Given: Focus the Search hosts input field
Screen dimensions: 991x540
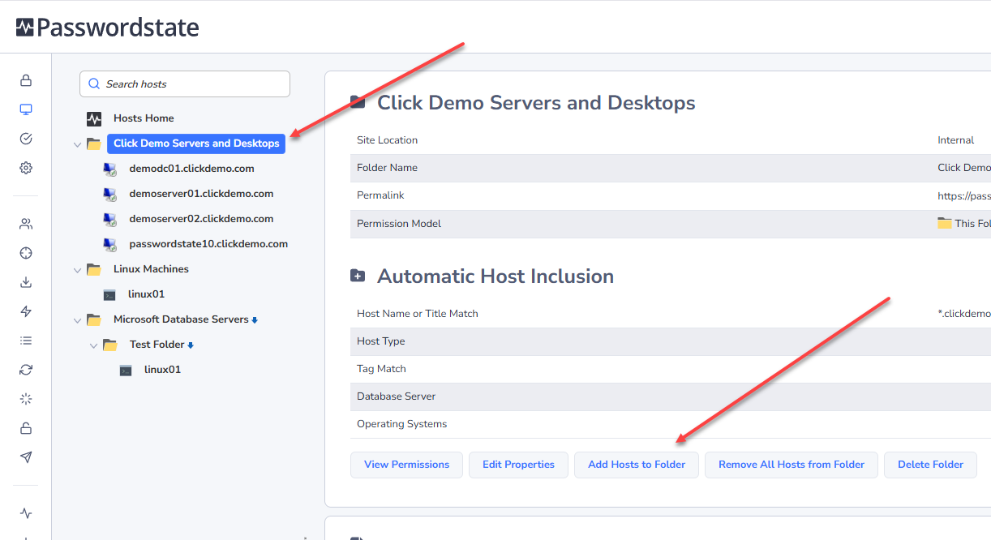Looking at the screenshot, I should click(185, 84).
